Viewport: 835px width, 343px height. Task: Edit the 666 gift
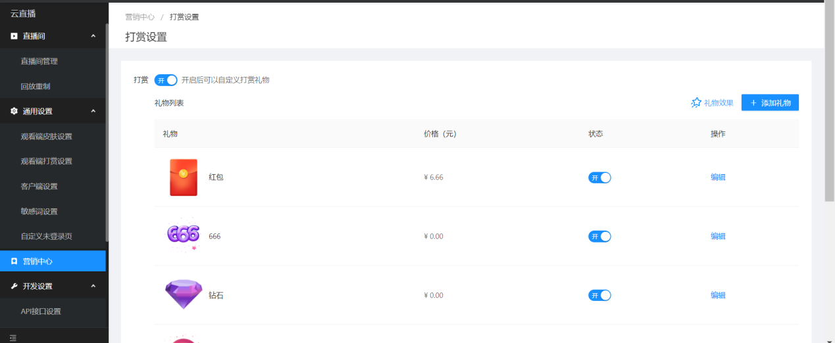tap(718, 236)
